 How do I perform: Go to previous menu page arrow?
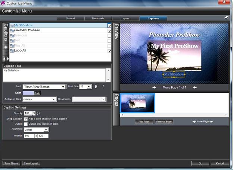(154, 87)
